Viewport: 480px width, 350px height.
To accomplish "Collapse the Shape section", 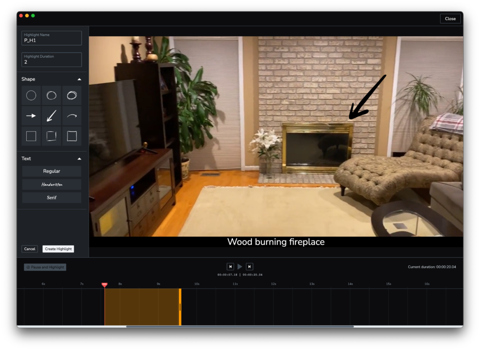I will tap(79, 79).
